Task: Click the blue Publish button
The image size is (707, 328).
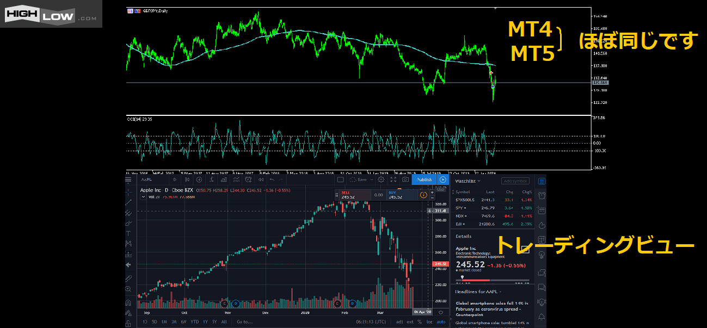Action: coord(424,180)
